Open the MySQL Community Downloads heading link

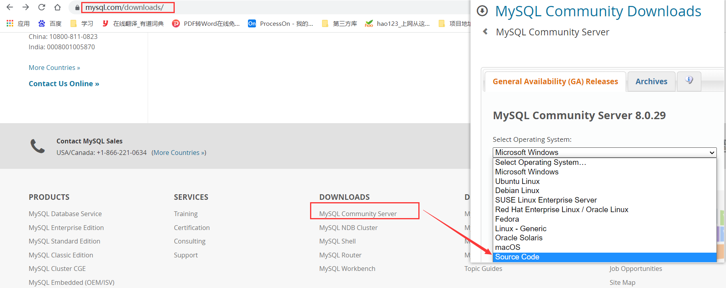[x=598, y=11]
